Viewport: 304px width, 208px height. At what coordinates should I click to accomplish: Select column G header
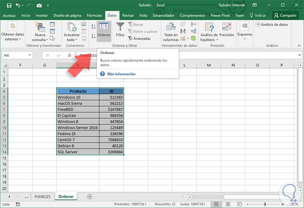click(45, 65)
